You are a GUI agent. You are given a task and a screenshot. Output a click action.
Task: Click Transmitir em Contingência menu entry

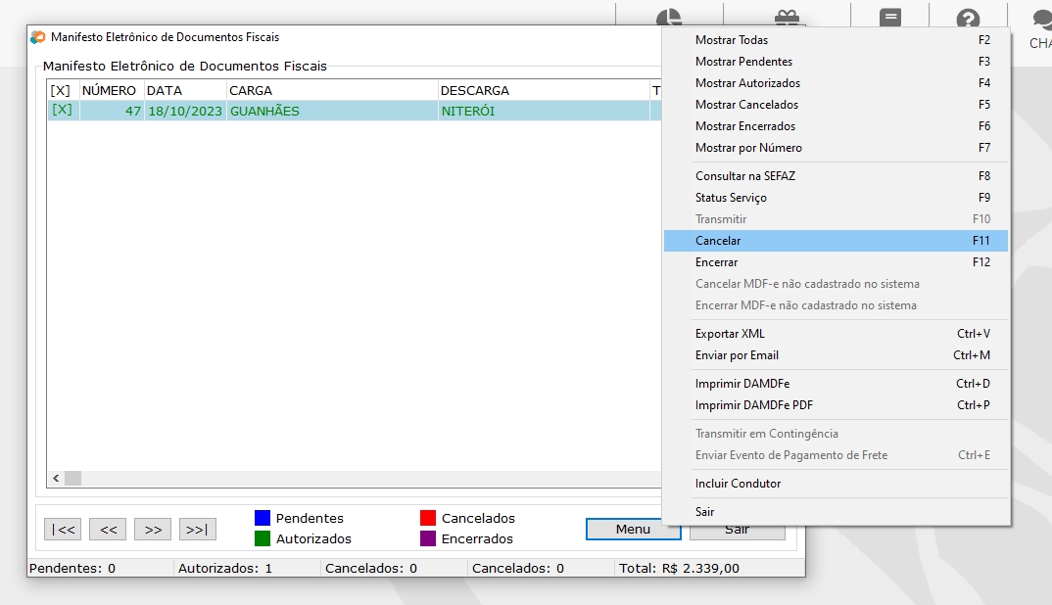point(836,434)
